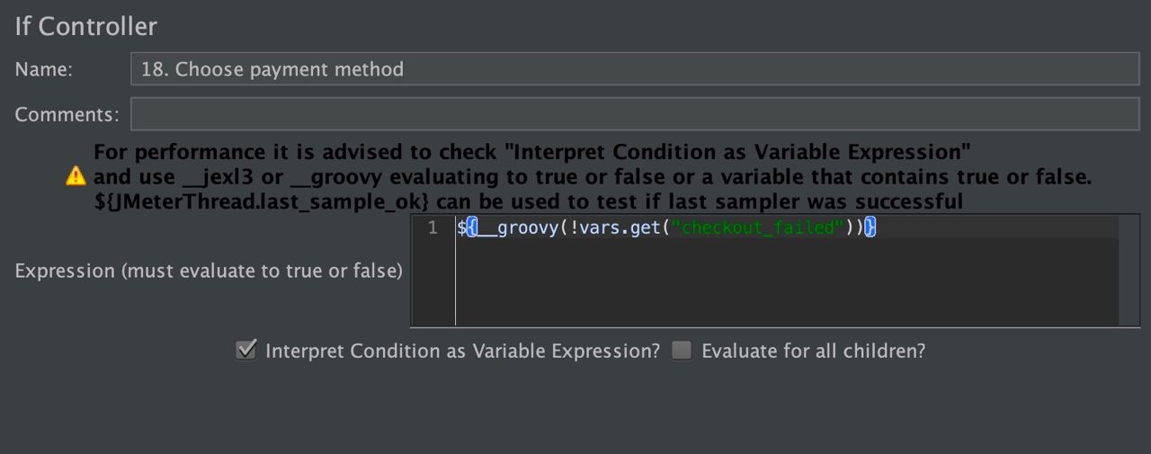1151x454 pixels.
Task: Click the 'Evaluate for all children?' label text
Action: click(814, 351)
